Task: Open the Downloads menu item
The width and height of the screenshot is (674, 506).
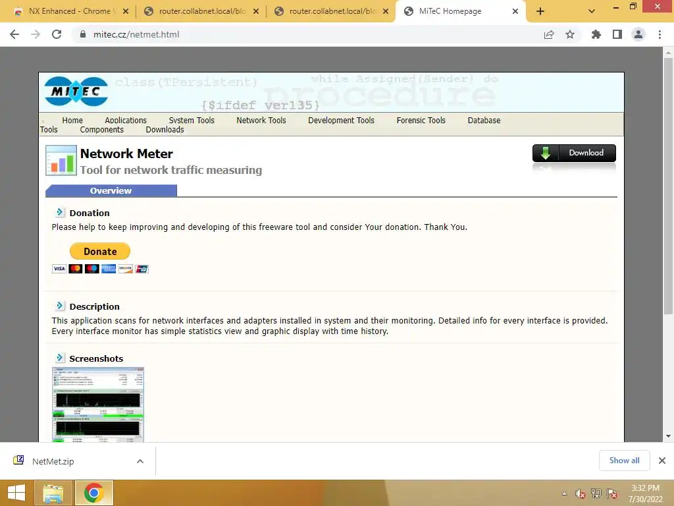Action: click(165, 130)
